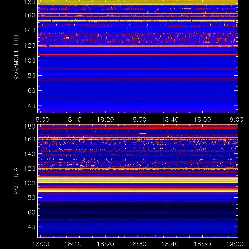
Task: Click the 18:30 time label under Sagamore Hill plot
Action: (138, 120)
